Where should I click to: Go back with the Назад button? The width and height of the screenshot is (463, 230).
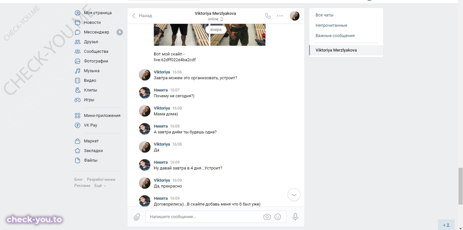point(142,15)
